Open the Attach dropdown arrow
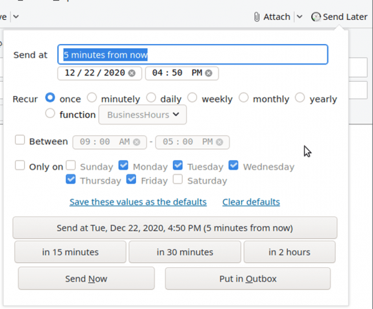Screen dimensions: 373x309 pyautogui.click(x=299, y=16)
